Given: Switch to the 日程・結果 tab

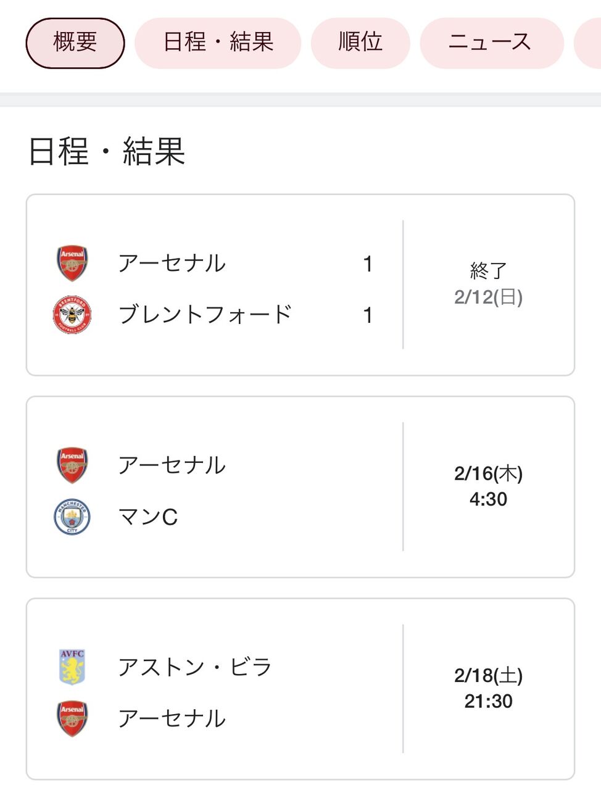Looking at the screenshot, I should (x=218, y=43).
